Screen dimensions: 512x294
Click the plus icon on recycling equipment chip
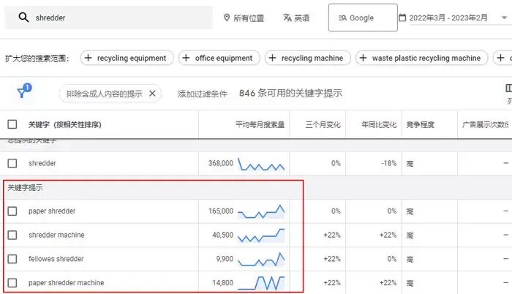[88, 58]
